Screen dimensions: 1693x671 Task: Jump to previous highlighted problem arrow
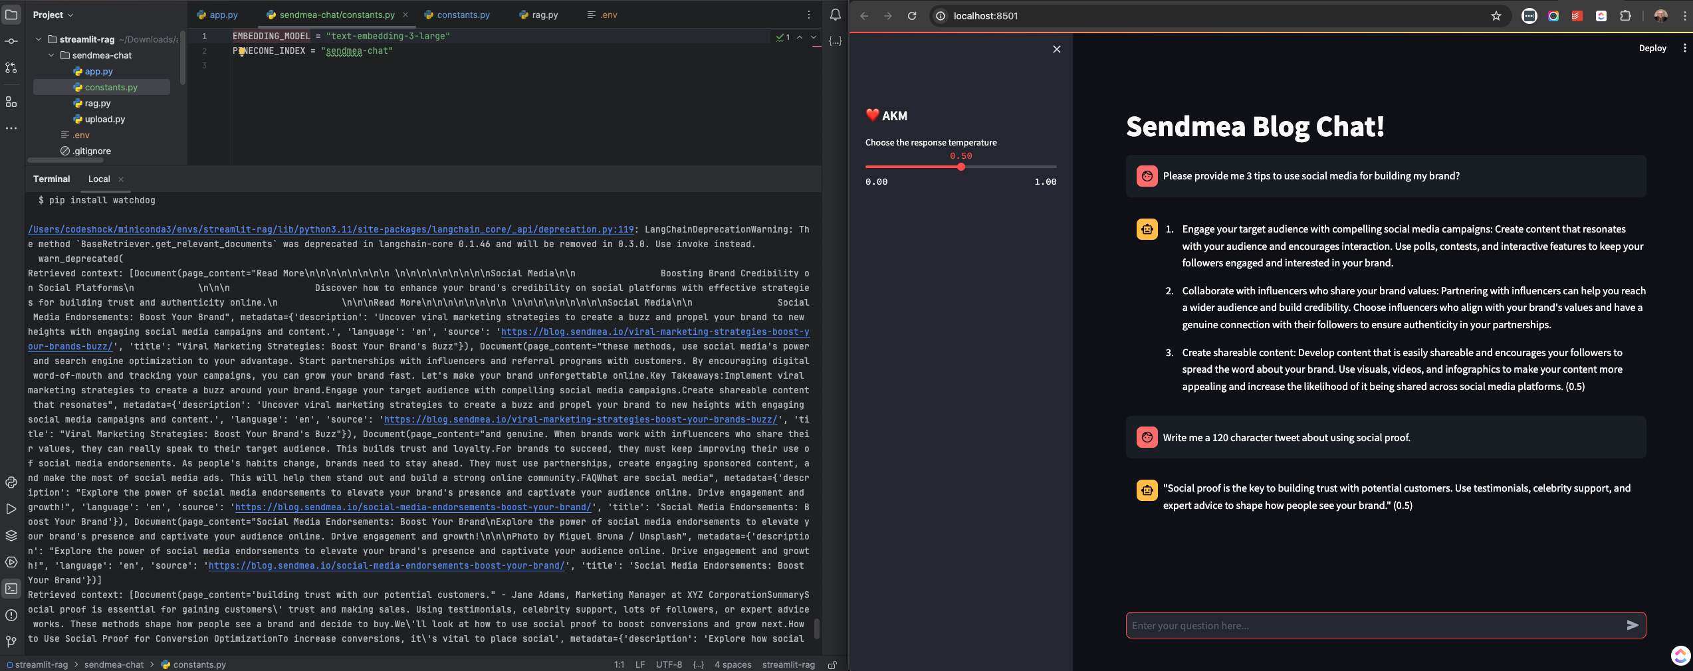800,37
